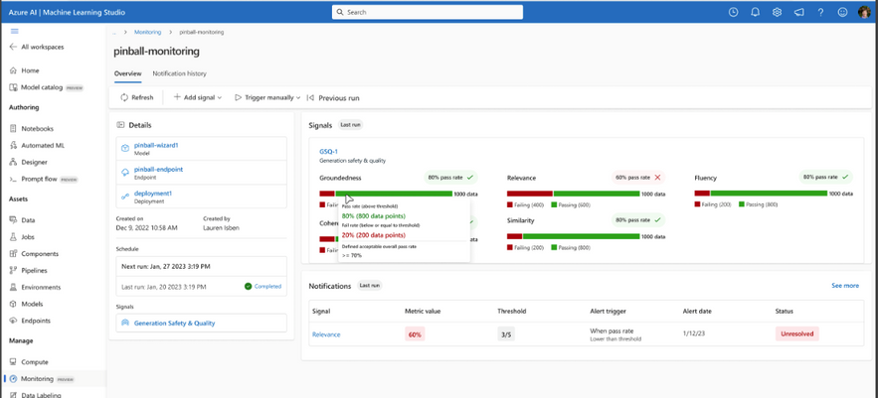Click the 3/5 threshold value
The image size is (878, 398).
point(506,334)
